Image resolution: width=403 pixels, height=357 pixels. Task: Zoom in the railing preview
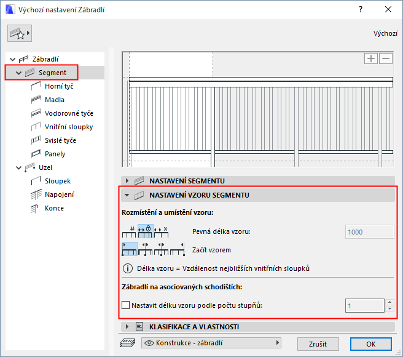(371, 58)
